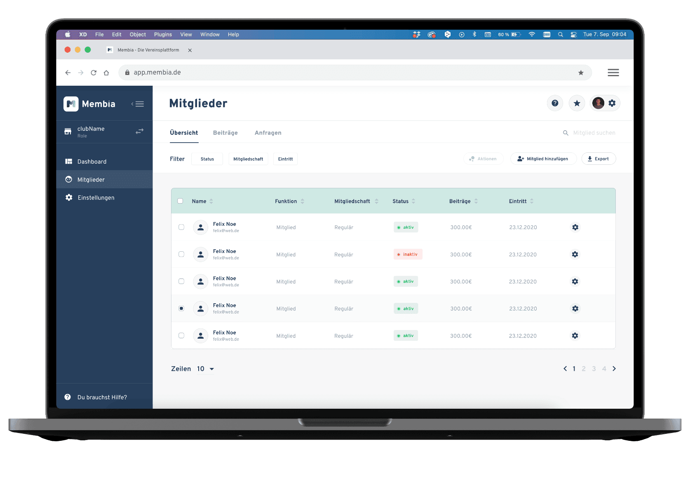The width and height of the screenshot is (690, 480).
Task: Click the Membia logo icon
Action: (71, 104)
